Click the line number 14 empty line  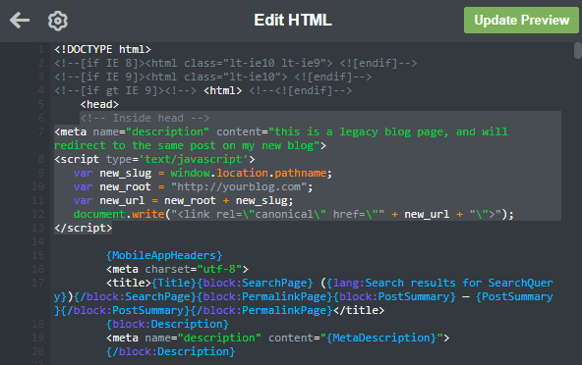37,241
